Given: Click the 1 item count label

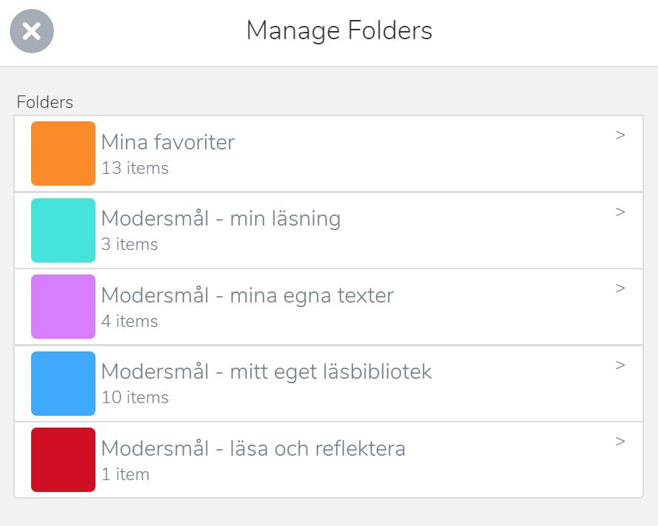Looking at the screenshot, I should [x=125, y=475].
